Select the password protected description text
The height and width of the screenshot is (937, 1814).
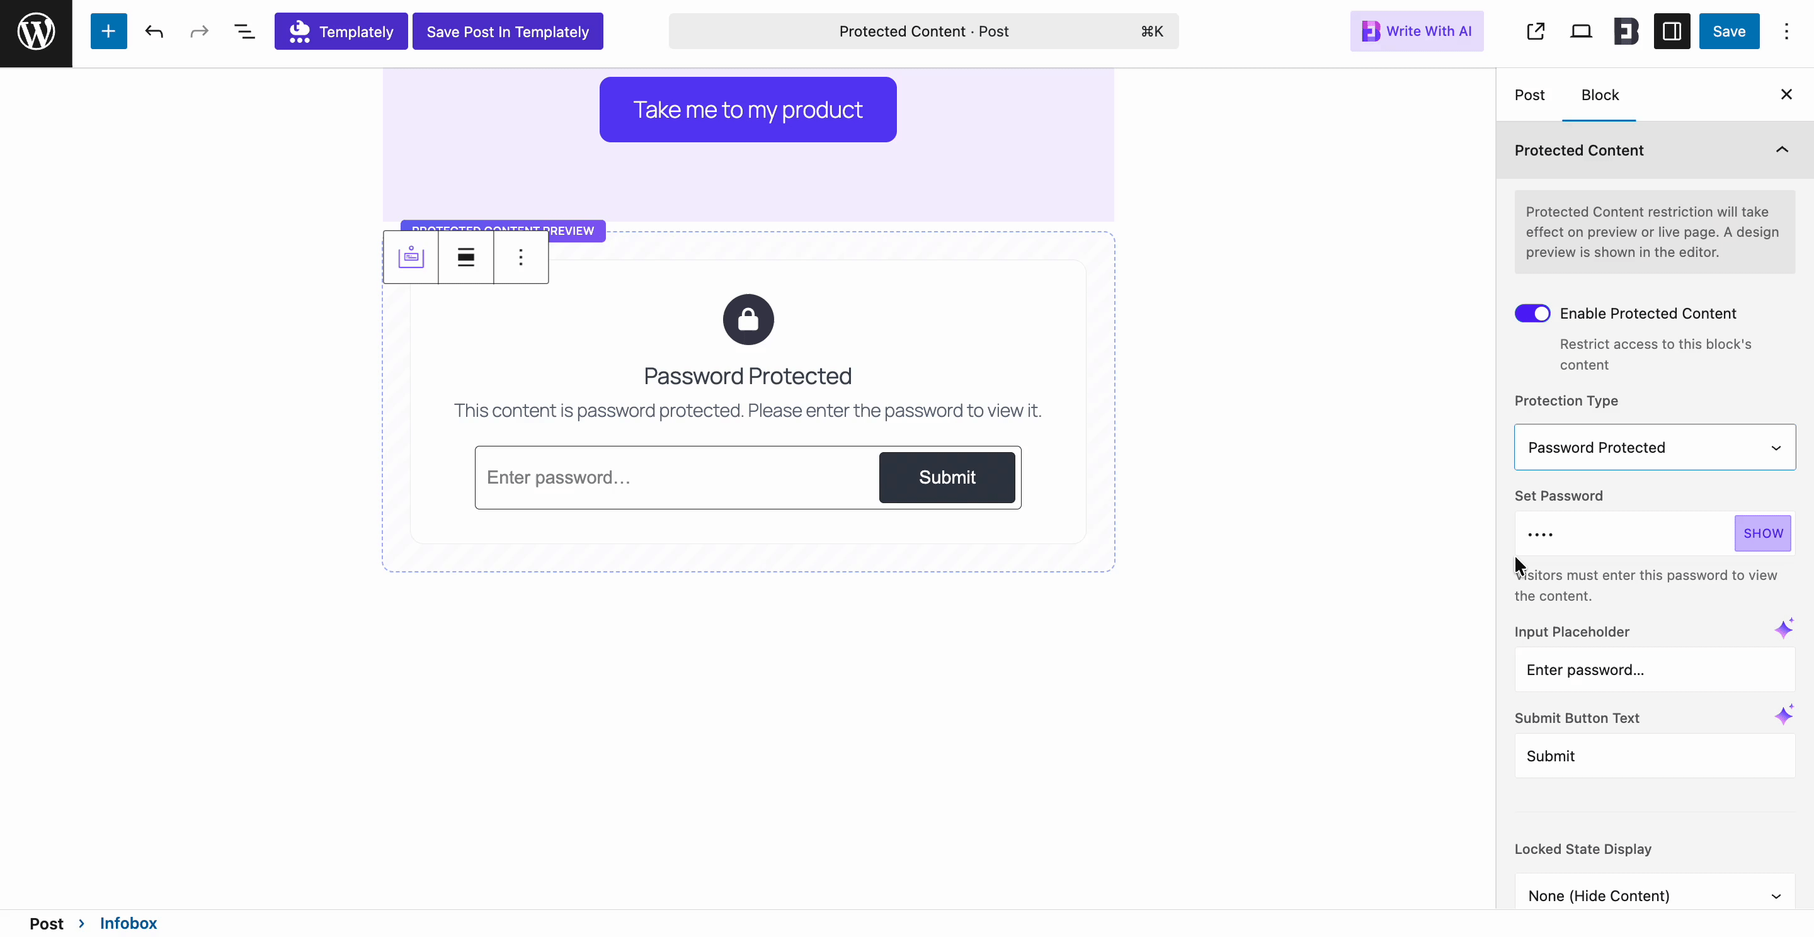click(x=748, y=411)
